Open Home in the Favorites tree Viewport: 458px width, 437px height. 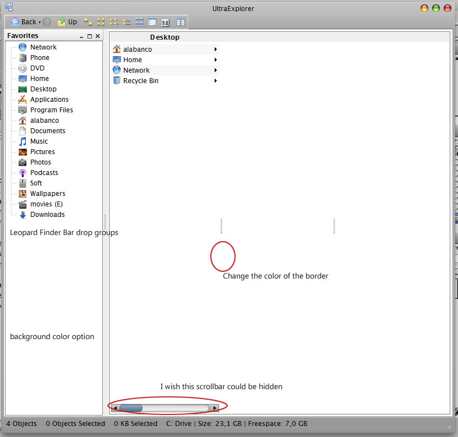point(40,79)
